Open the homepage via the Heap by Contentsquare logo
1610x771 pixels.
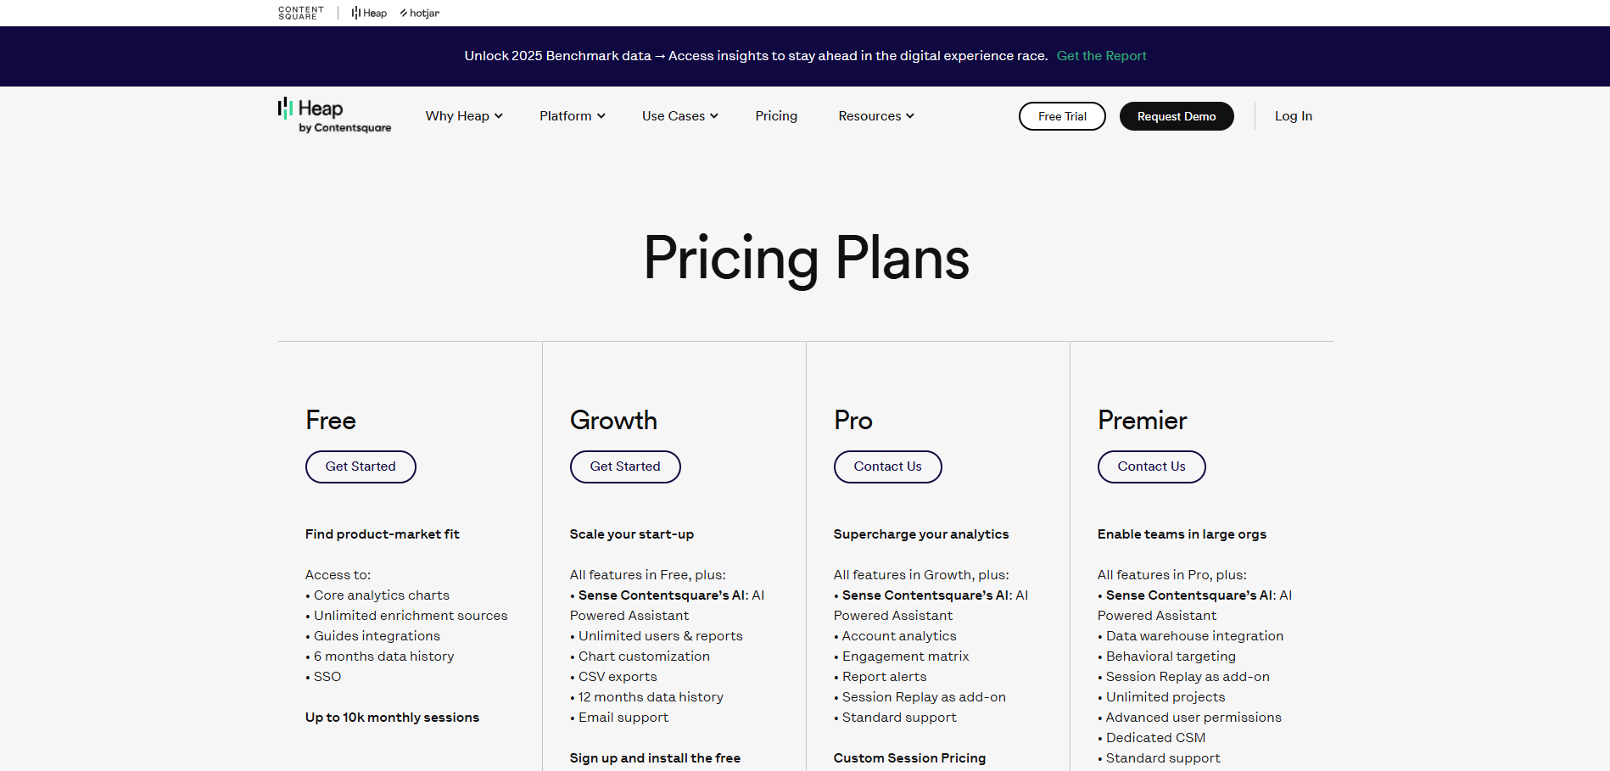click(333, 115)
